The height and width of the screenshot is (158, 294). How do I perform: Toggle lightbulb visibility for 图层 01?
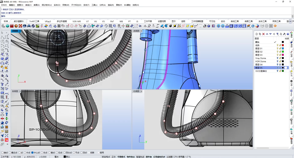(277, 48)
